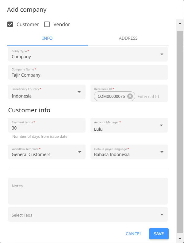
Task: Enable the Vendor checkbox
Action: point(47,24)
